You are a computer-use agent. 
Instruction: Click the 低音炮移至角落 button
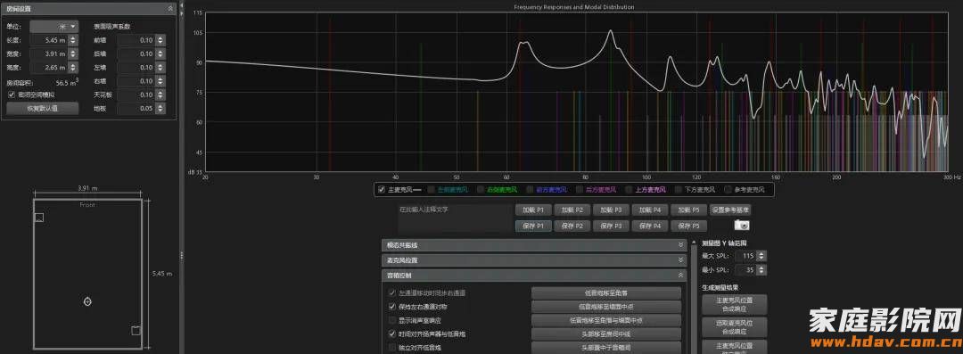606,293
